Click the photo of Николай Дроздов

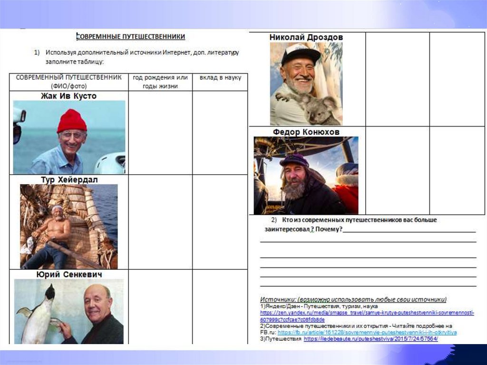306,84
